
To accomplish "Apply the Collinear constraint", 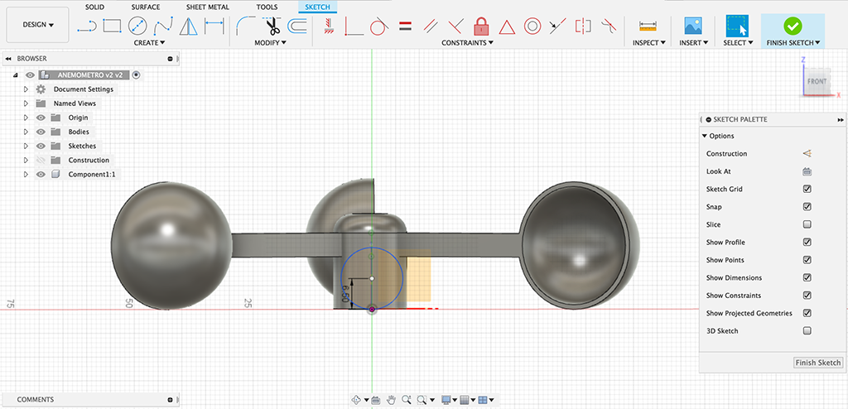I will tap(557, 26).
